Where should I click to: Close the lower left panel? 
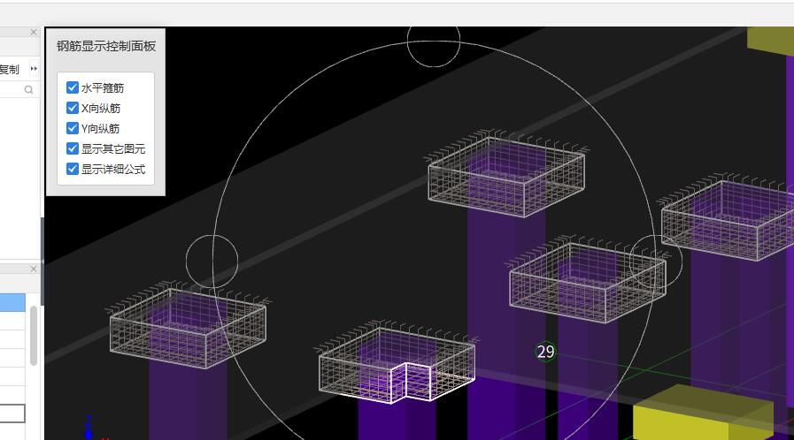(x=34, y=269)
